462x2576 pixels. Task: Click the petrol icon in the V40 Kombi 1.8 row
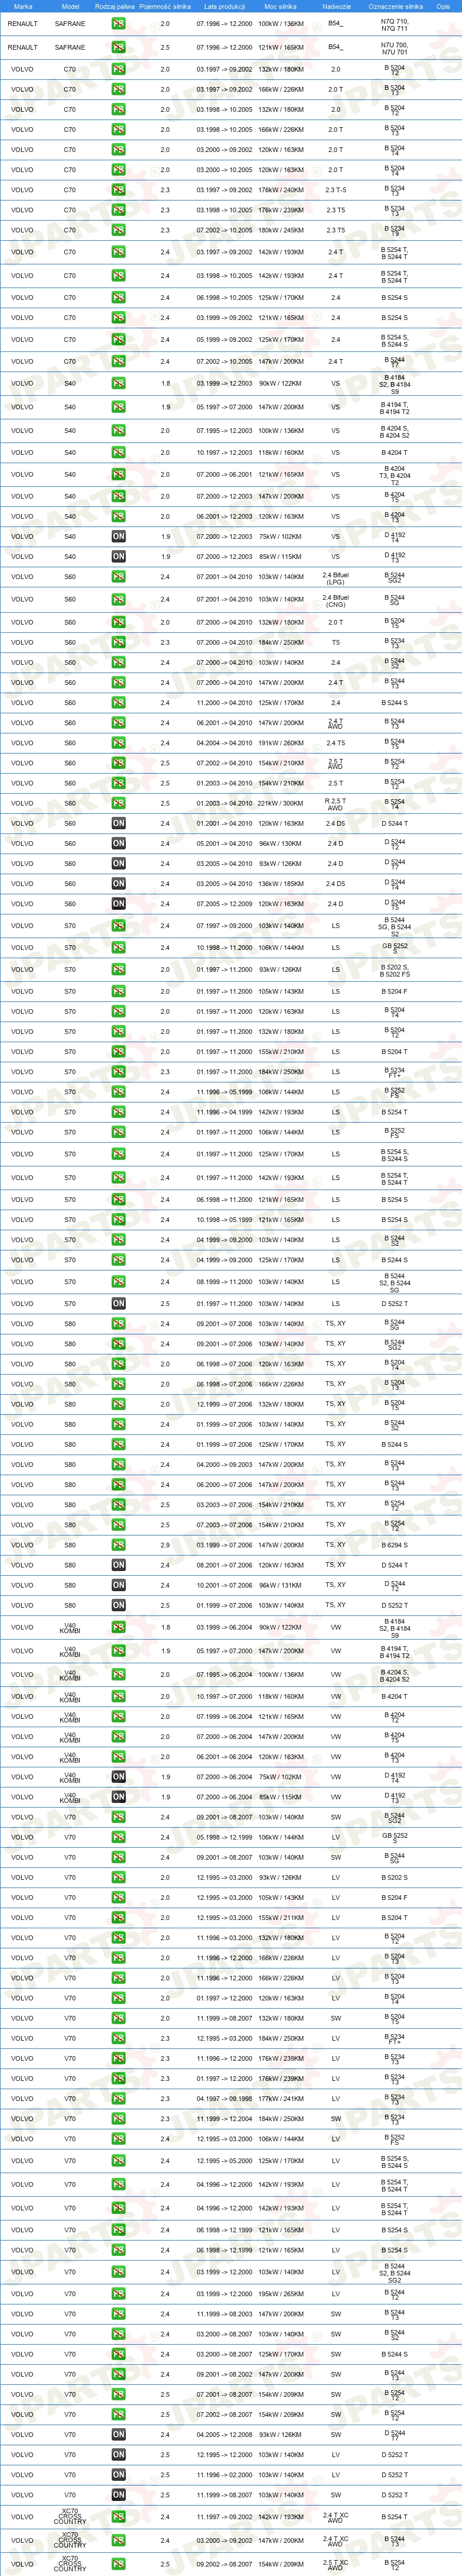pyautogui.click(x=119, y=1627)
